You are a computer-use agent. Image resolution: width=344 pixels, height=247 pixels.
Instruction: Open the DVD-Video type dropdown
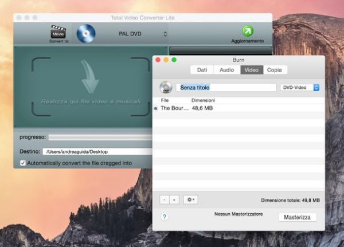coord(300,88)
